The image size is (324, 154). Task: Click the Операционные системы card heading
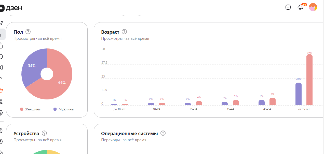pos(129,133)
